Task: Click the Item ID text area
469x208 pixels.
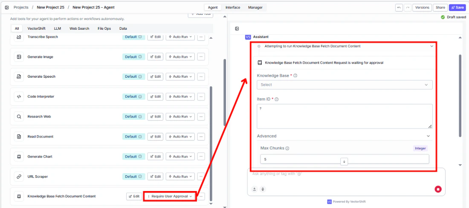Action: tap(345, 116)
